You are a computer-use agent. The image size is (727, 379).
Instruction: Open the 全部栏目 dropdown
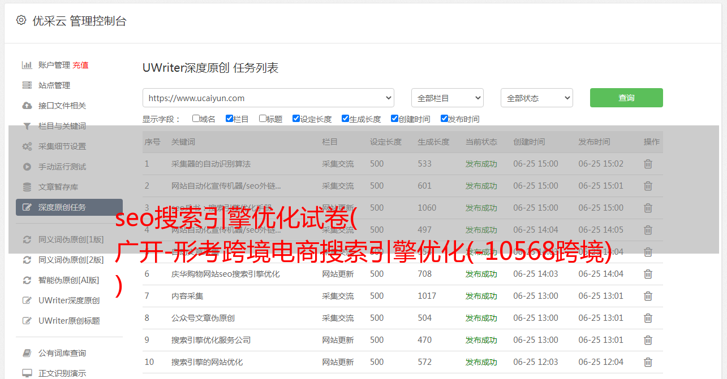(x=447, y=98)
